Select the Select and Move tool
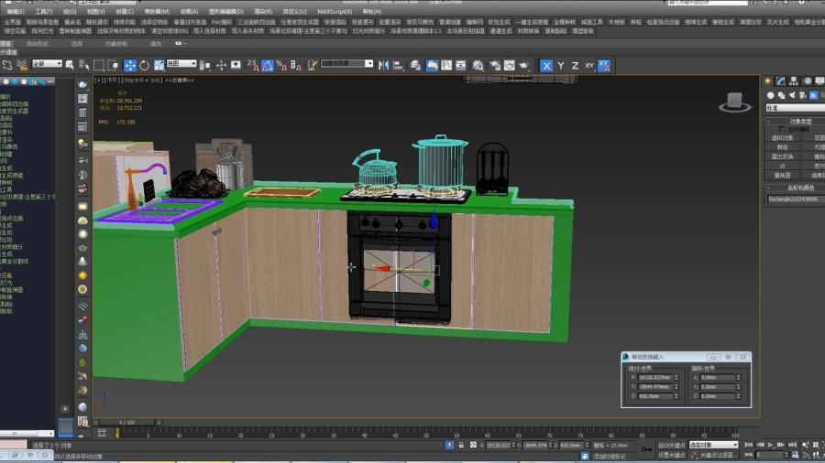The height and width of the screenshot is (463, 825). click(x=129, y=66)
